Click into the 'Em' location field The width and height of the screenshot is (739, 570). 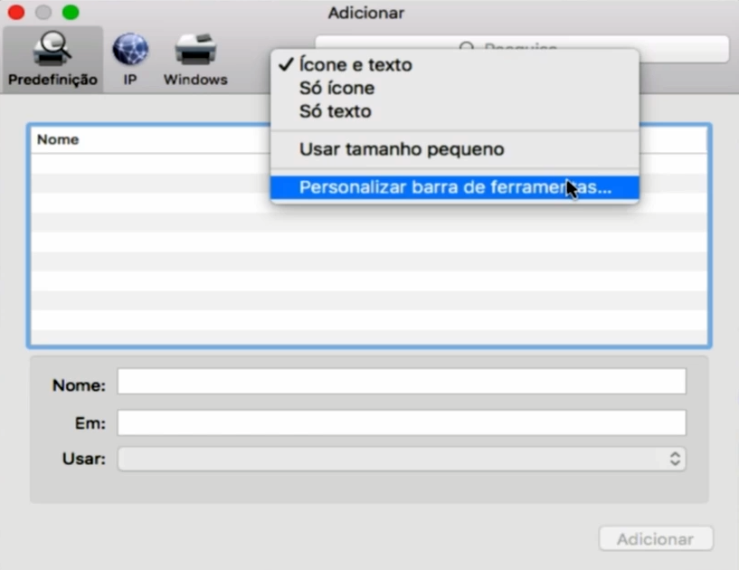402,423
